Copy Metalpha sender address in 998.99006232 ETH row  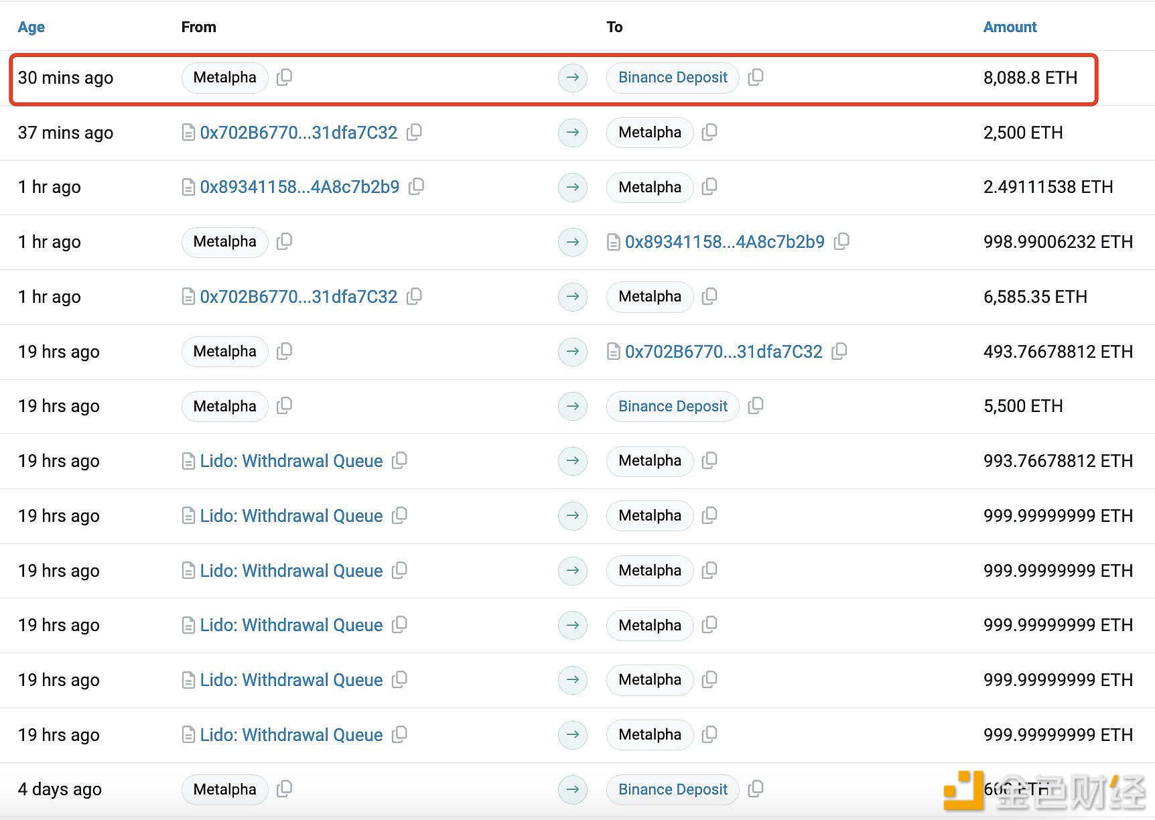284,241
